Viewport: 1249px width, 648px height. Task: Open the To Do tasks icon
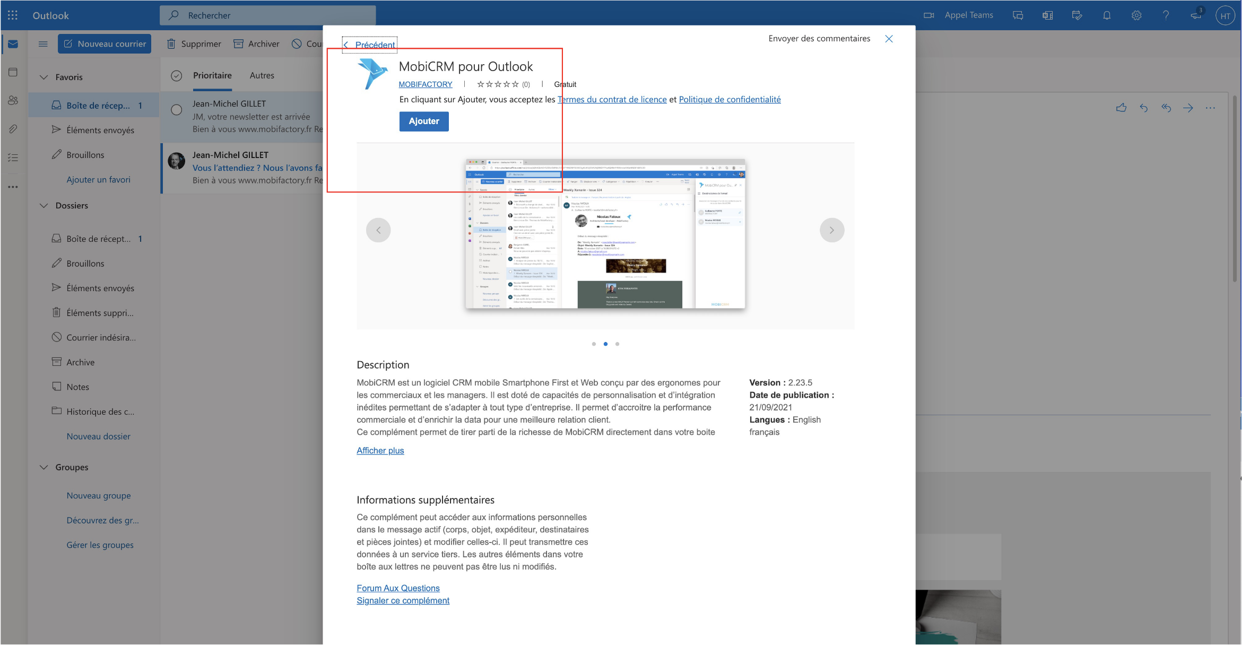(x=13, y=157)
